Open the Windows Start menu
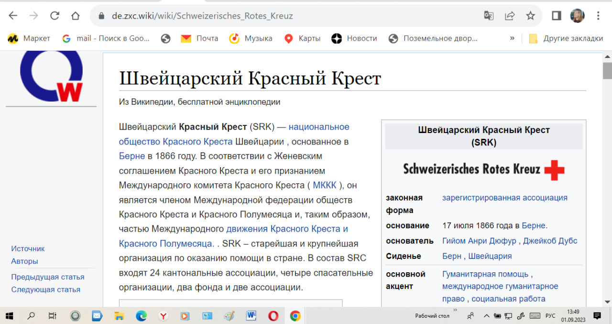The image size is (612, 324). (x=10, y=316)
